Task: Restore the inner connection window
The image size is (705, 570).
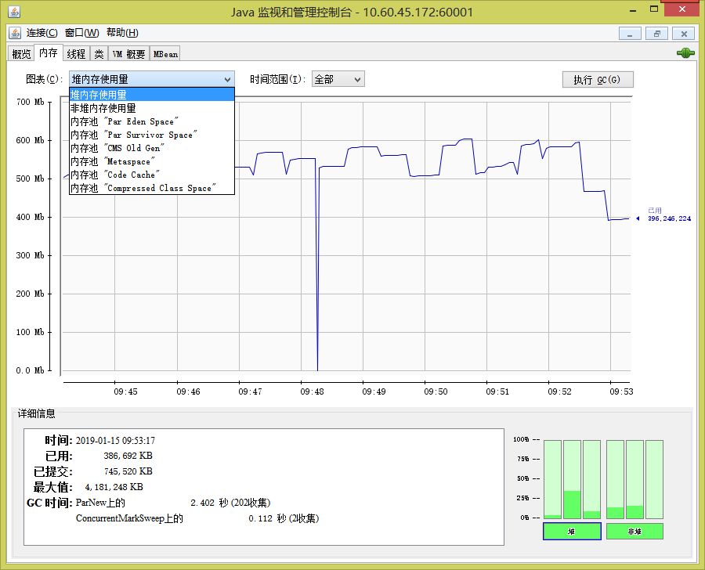Action: pos(657,33)
